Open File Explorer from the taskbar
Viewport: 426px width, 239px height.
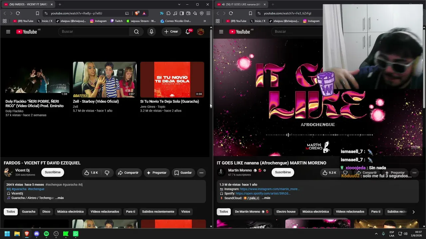tap(17, 234)
